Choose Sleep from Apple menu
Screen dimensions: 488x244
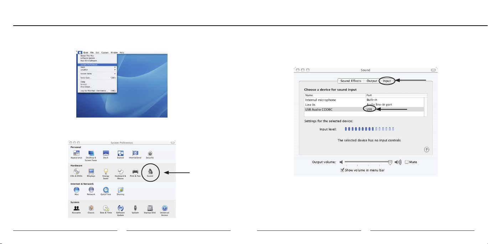coord(97,82)
